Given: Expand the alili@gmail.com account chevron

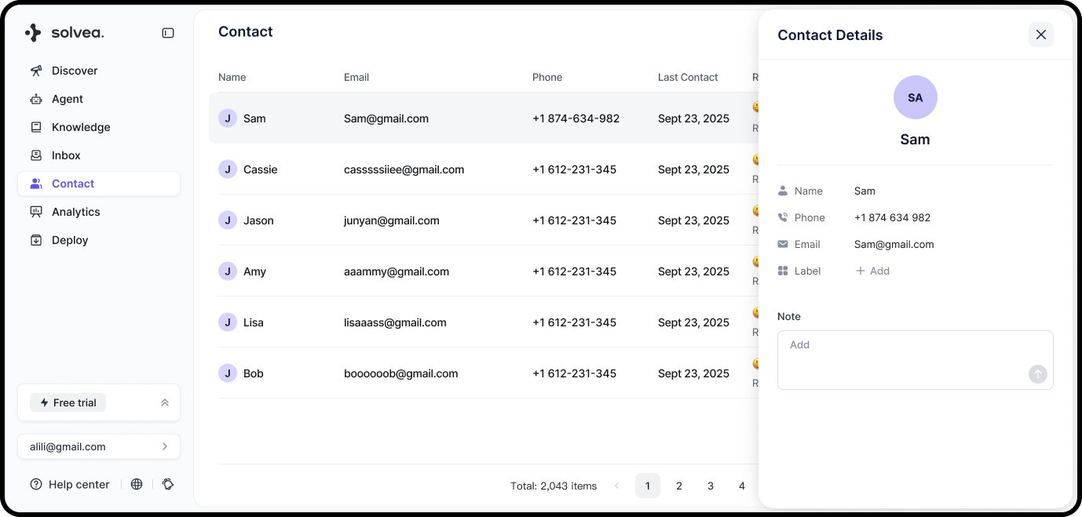Looking at the screenshot, I should click(165, 446).
